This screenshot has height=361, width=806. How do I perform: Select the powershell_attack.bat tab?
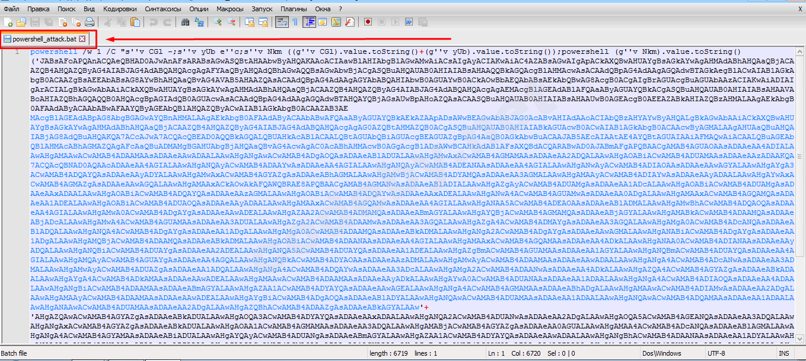(x=45, y=38)
